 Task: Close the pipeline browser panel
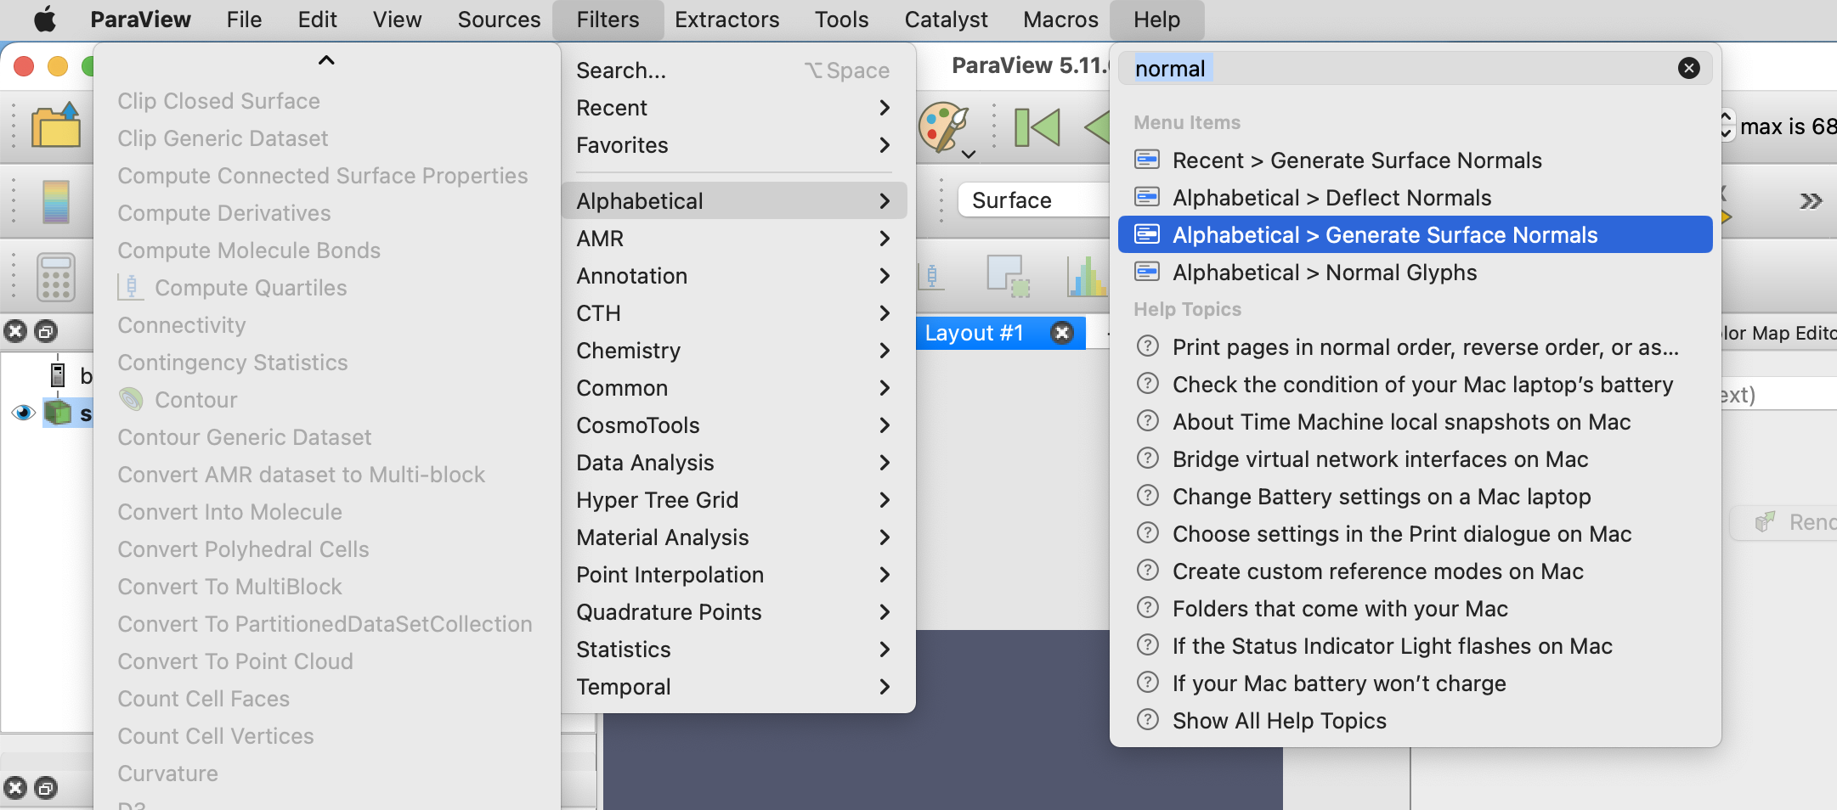15,331
